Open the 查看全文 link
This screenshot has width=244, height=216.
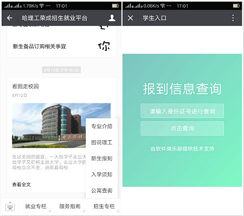click(22, 185)
